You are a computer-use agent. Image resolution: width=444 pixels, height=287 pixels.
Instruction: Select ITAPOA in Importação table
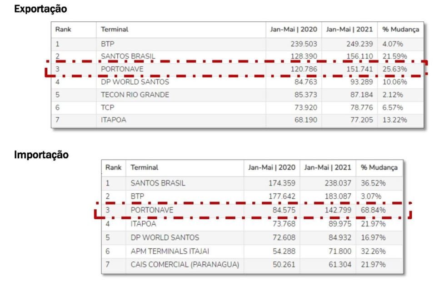coord(143,224)
